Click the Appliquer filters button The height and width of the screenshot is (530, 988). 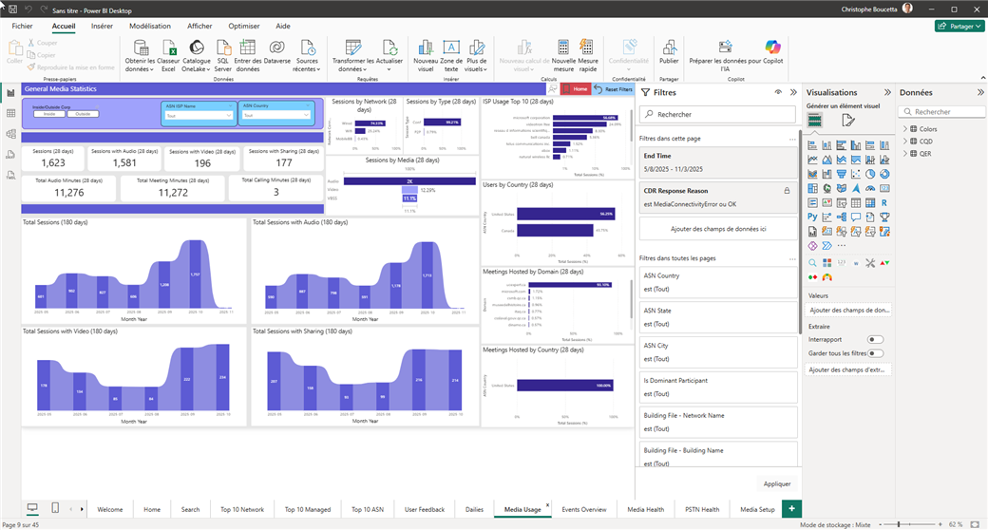point(776,483)
